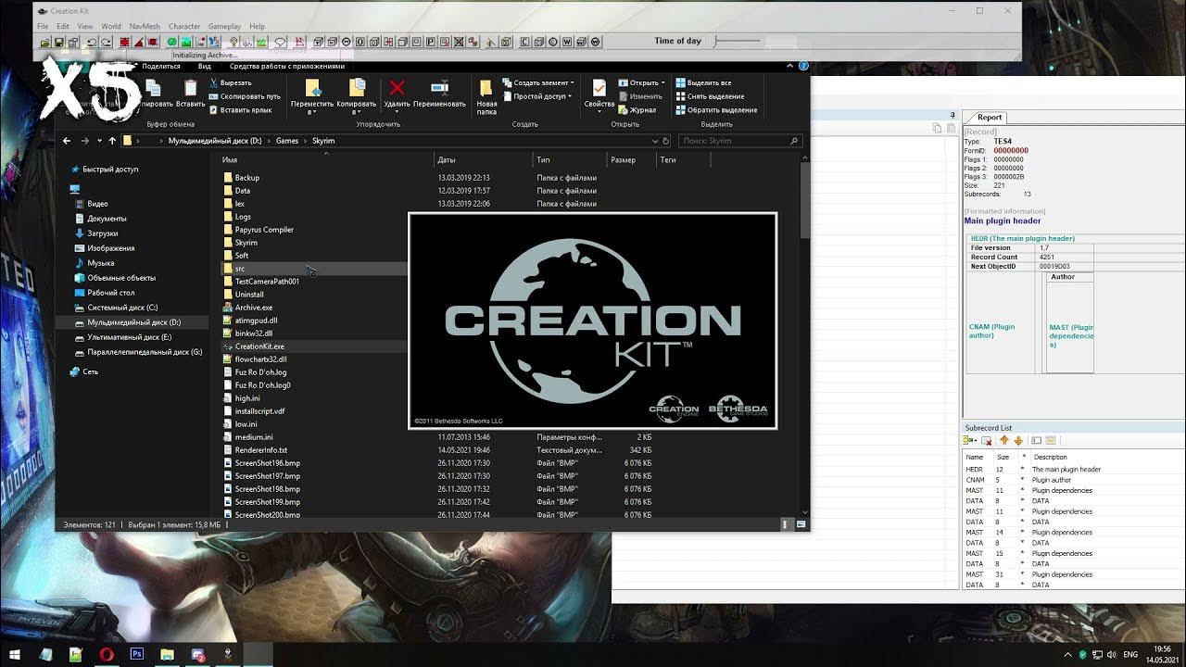Open the recent locations dropdown beside Forward arrow
The image size is (1186, 667).
pyautogui.click(x=98, y=141)
